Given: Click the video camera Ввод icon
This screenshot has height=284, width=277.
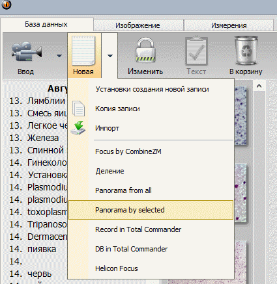Looking at the screenshot, I should pyautogui.click(x=27, y=51).
